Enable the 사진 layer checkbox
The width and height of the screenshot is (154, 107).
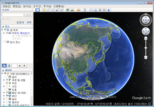(7, 86)
